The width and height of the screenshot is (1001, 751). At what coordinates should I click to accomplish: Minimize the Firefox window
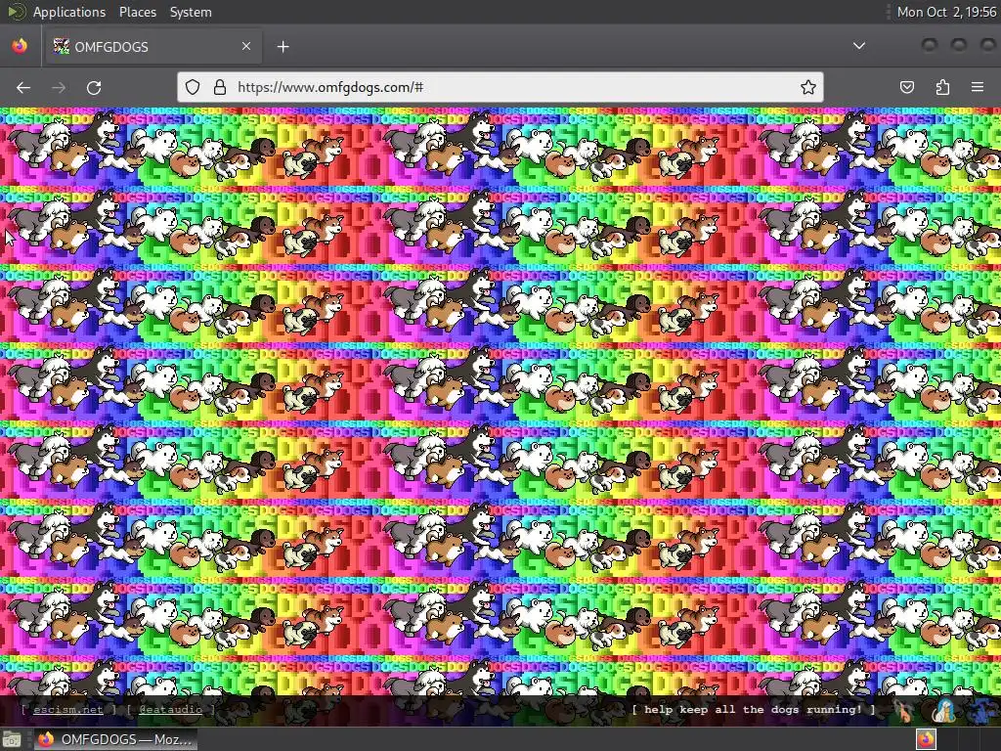click(x=930, y=45)
